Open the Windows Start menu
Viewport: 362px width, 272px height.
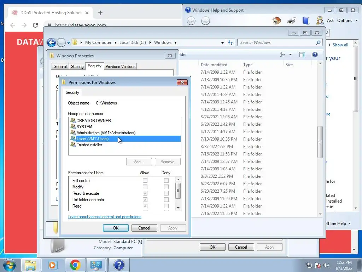pyautogui.click(x=9, y=265)
